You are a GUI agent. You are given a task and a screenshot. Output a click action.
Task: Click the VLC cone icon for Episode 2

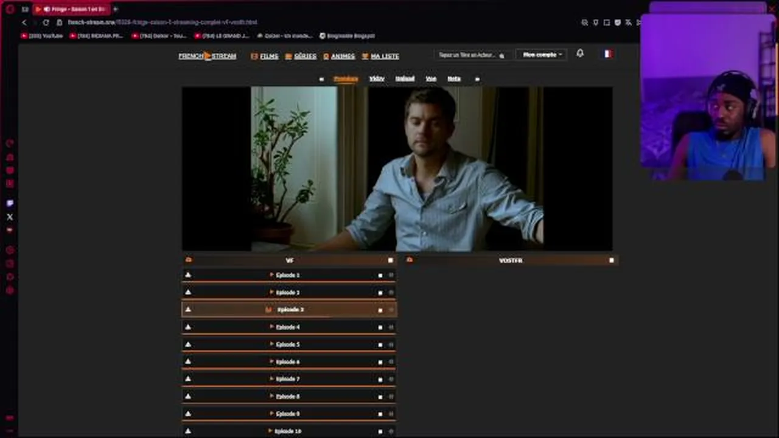tap(188, 292)
